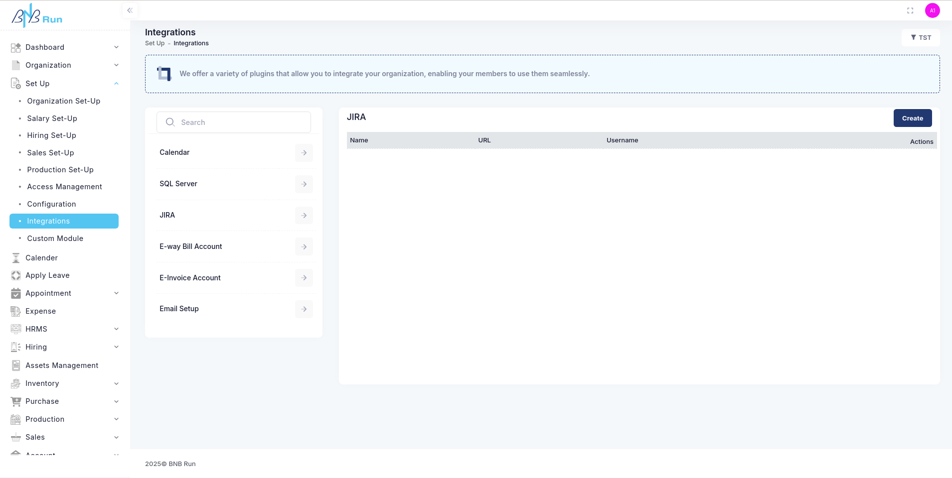
Task: Select Custom Module menu item
Action: 55,239
